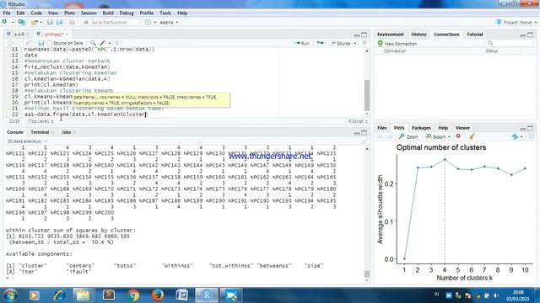This screenshot has height=303, width=540.
Task: Open the Plots menu
Action: tap(69, 13)
